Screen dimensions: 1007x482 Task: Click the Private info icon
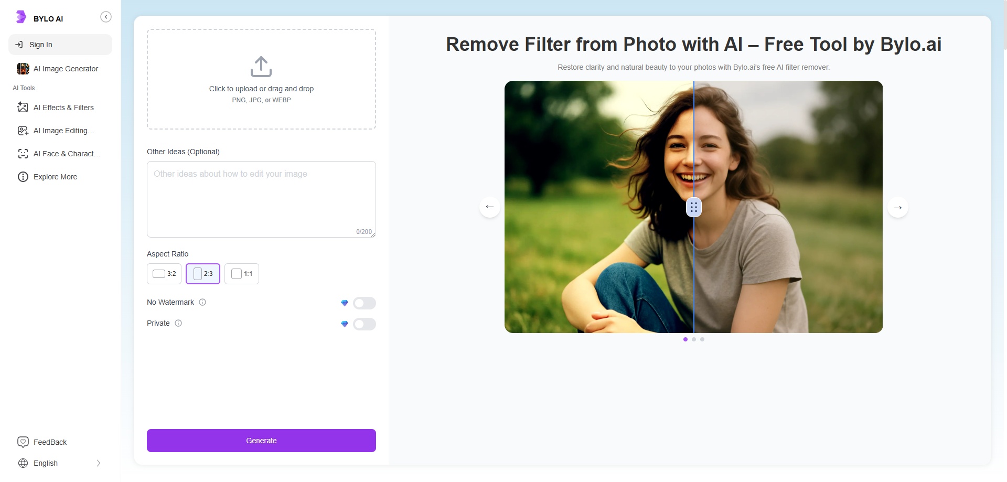(178, 323)
